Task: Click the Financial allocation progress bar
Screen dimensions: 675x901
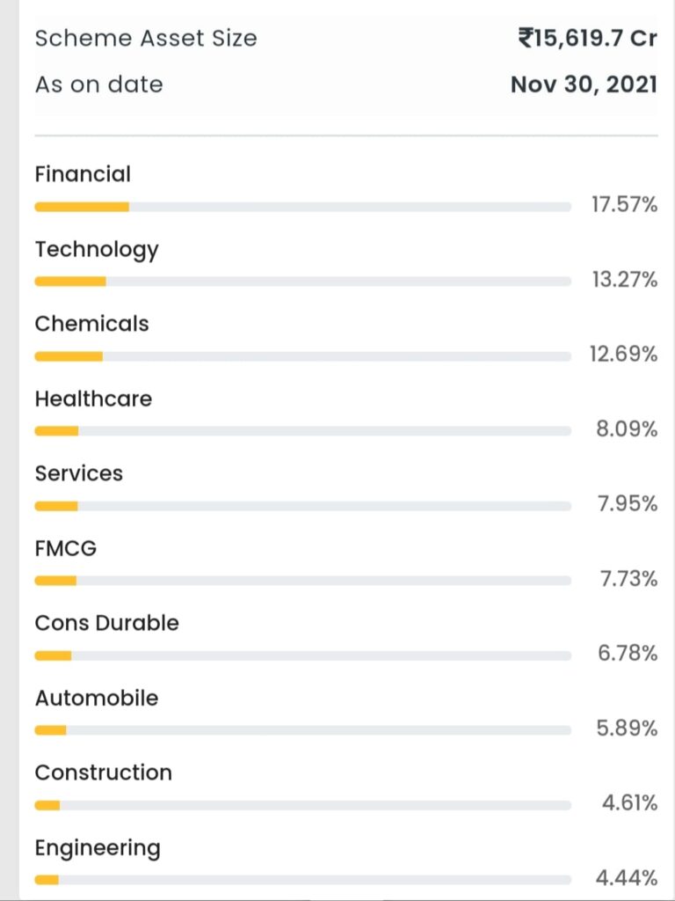Action: tap(303, 207)
